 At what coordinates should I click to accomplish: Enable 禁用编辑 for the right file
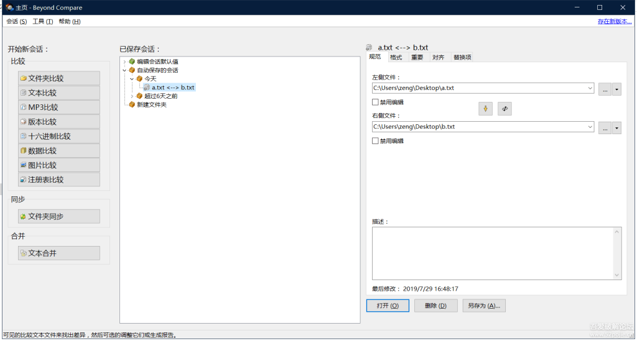click(x=375, y=141)
